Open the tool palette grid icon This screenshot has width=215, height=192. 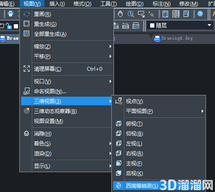(176, 14)
